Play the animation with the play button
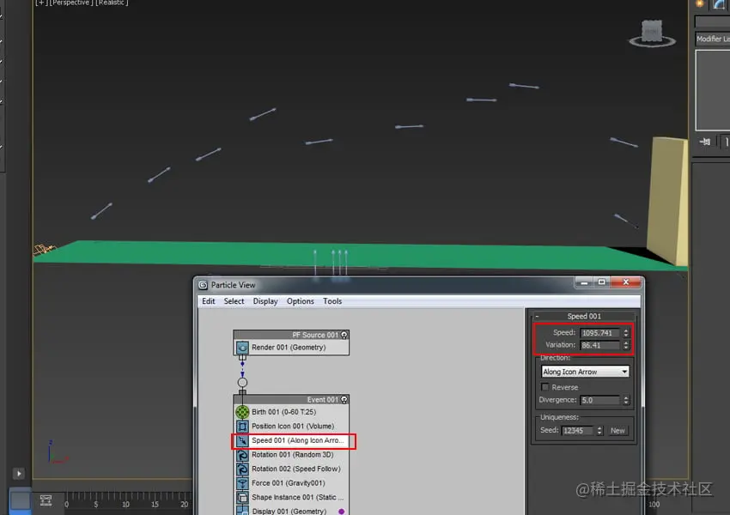The width and height of the screenshot is (730, 515). pyautogui.click(x=19, y=474)
